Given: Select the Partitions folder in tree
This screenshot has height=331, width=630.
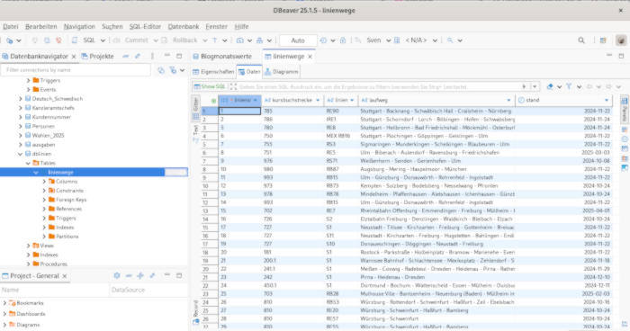Looking at the screenshot, I should click(67, 237).
